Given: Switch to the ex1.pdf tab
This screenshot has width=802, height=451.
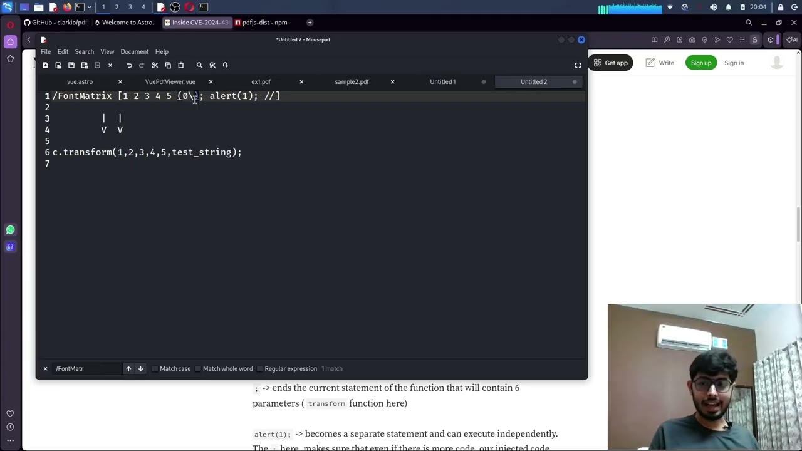Looking at the screenshot, I should pyautogui.click(x=261, y=81).
